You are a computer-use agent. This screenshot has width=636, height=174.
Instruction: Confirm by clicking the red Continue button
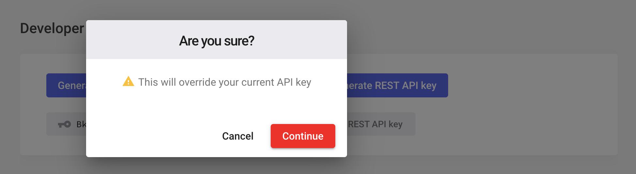point(303,136)
